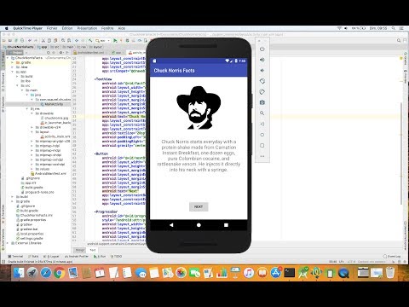
Task: Raise emulator volume with the speaker-up icon
Action: point(262,60)
